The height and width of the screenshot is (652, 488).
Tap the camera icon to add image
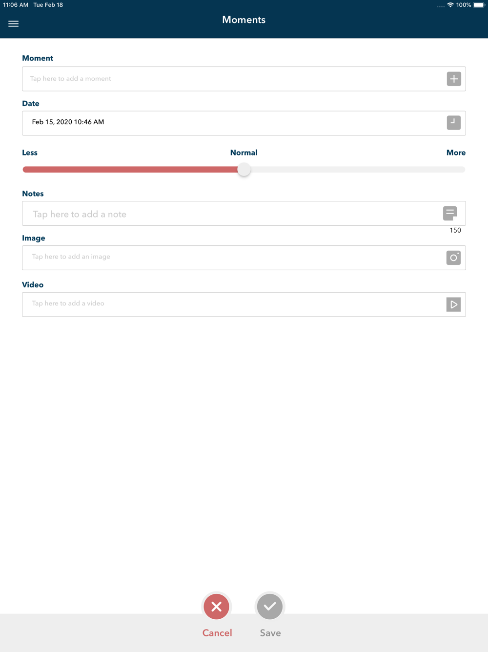click(453, 258)
